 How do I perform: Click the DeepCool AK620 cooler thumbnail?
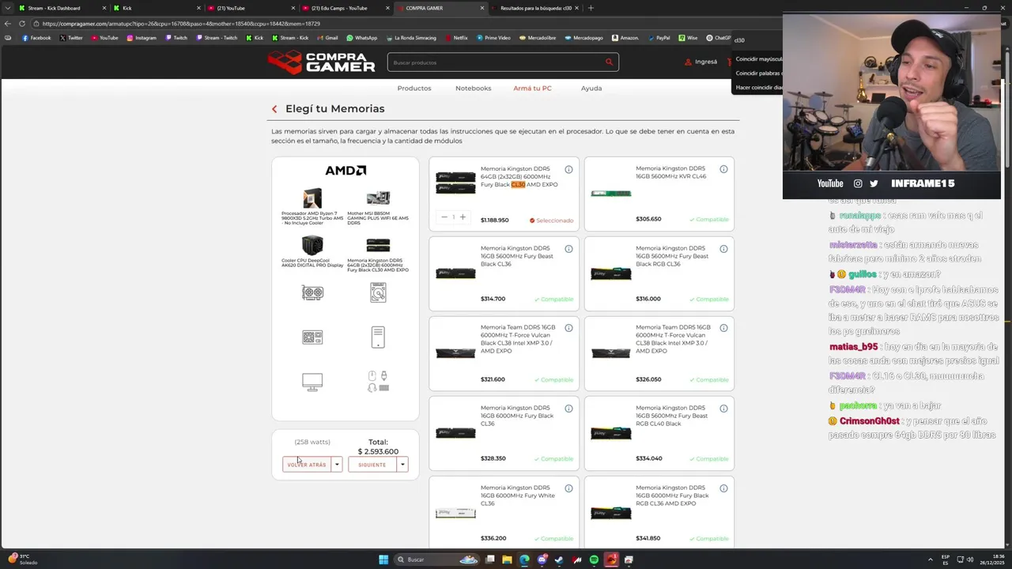coord(312,245)
